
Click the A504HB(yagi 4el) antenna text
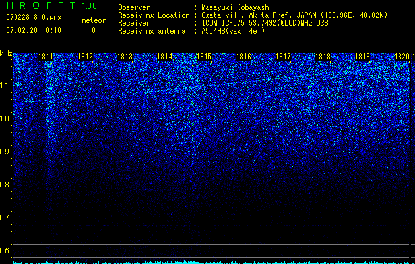tap(233, 31)
